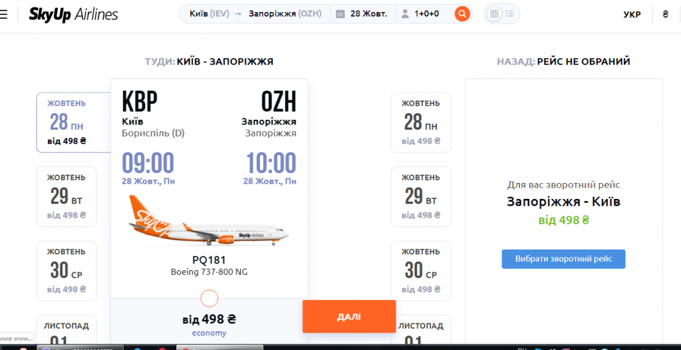Click Вибрати зворотний рейс button
This screenshot has width=681, height=350.
click(563, 259)
